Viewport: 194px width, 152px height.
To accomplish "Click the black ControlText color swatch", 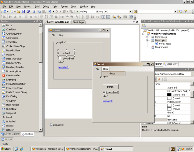I will tap(169, 95).
